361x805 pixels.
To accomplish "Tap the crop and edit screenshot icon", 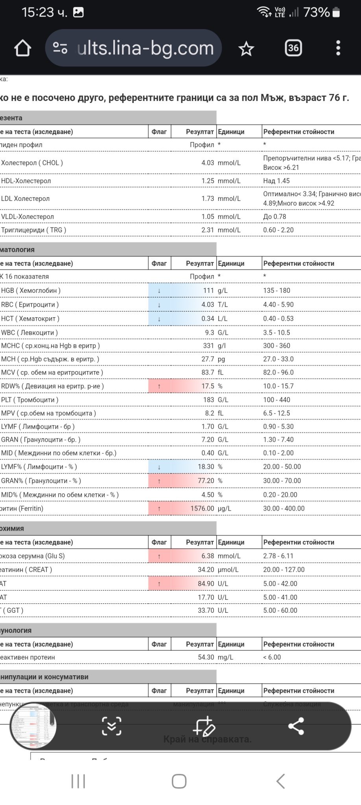I will (x=204, y=726).
